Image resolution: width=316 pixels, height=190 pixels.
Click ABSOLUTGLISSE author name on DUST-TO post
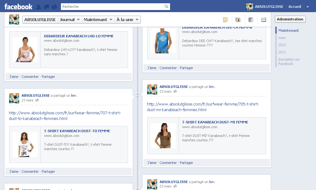pos(36,95)
